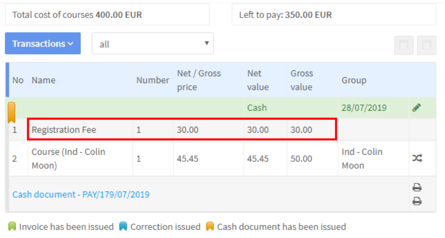This screenshot has height=238, width=445.
Task: Click the Gross value column header
Action: [x=302, y=80]
